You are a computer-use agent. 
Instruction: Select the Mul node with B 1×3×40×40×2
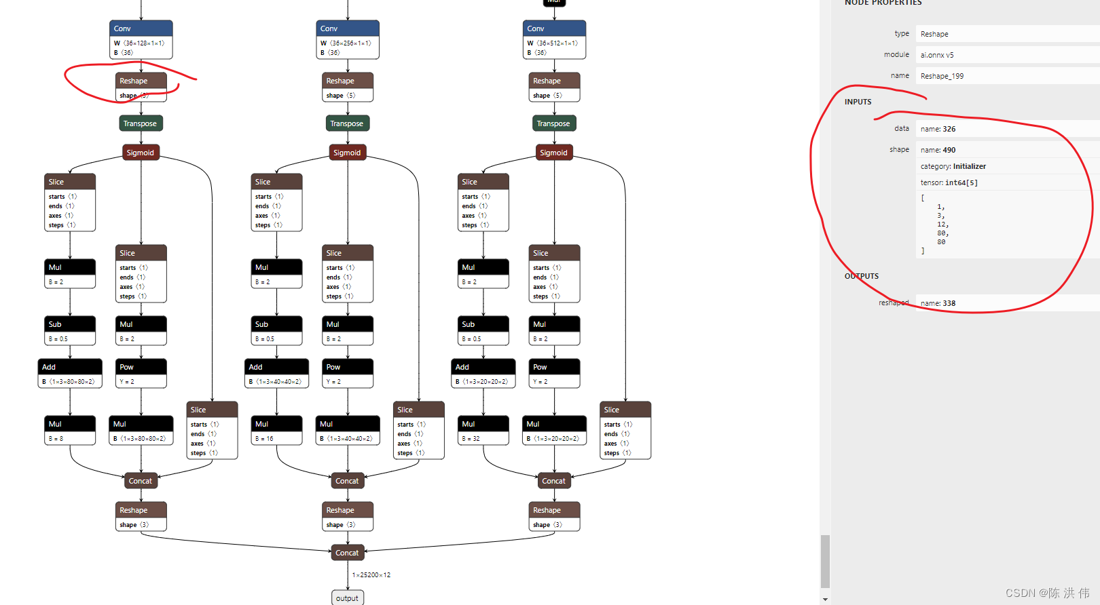(x=348, y=431)
